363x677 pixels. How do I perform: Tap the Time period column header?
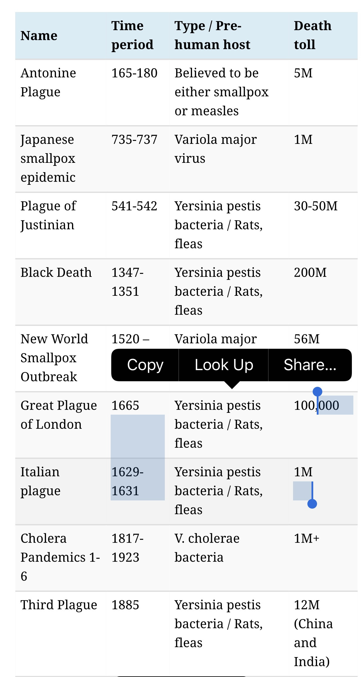(132, 35)
